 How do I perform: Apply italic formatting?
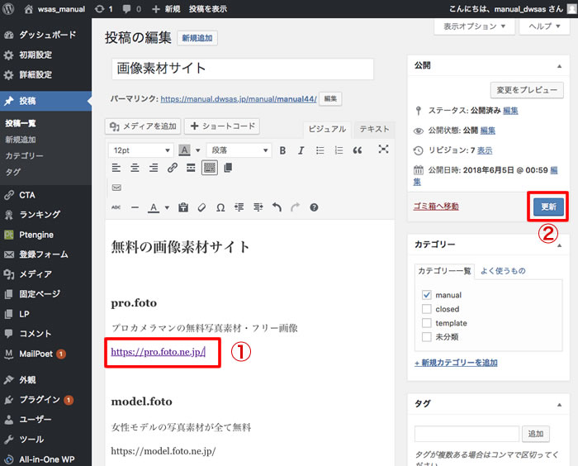point(301,150)
